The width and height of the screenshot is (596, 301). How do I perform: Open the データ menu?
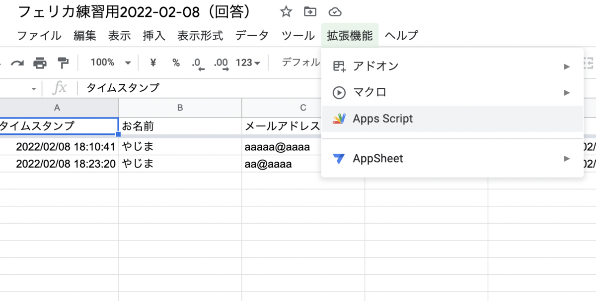[252, 36]
